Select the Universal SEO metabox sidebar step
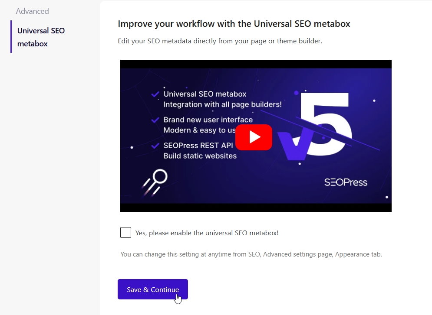Image resolution: width=432 pixels, height=315 pixels. point(41,37)
